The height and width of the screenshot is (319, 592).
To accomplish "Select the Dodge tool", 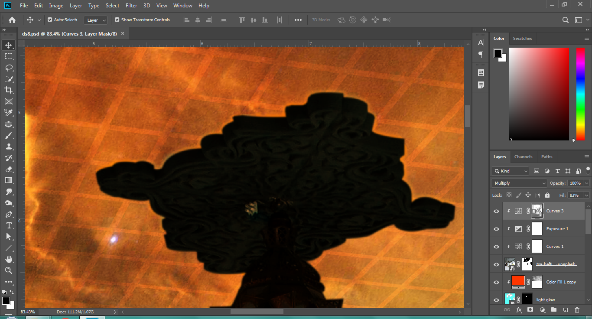I will (x=8, y=203).
